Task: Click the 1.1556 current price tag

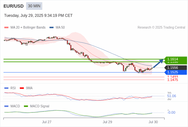Action: [x=176, y=68]
